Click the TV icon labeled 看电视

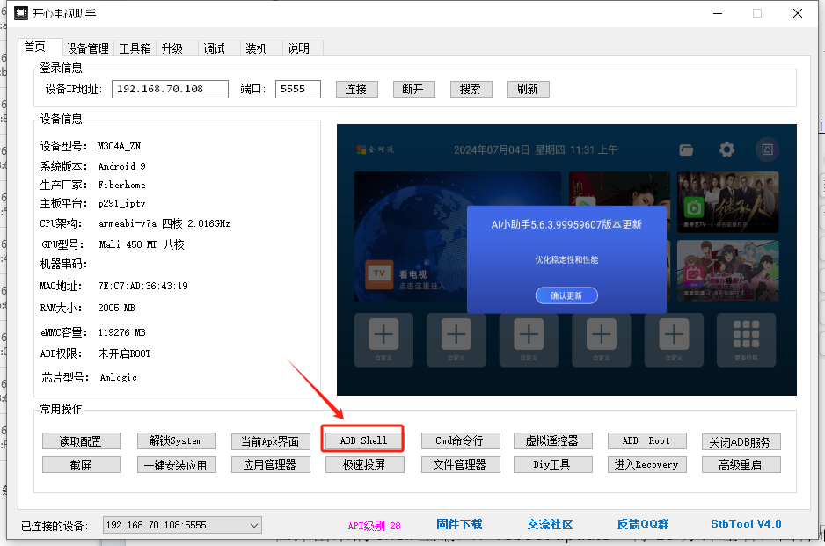tap(379, 274)
